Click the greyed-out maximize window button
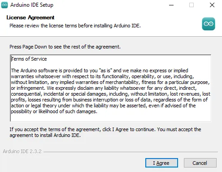Image resolution: width=222 pixels, height=172 pixels. (x=192, y=5)
